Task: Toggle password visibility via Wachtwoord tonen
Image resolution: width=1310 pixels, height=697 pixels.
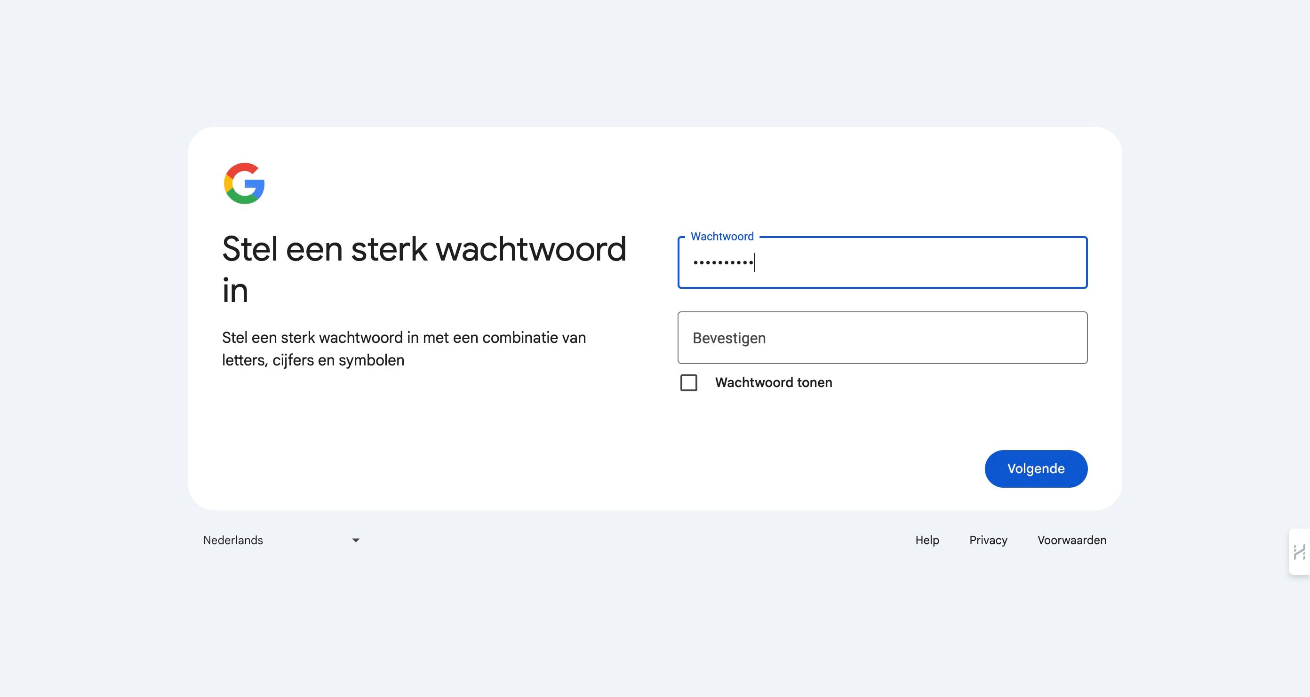Action: coord(689,383)
